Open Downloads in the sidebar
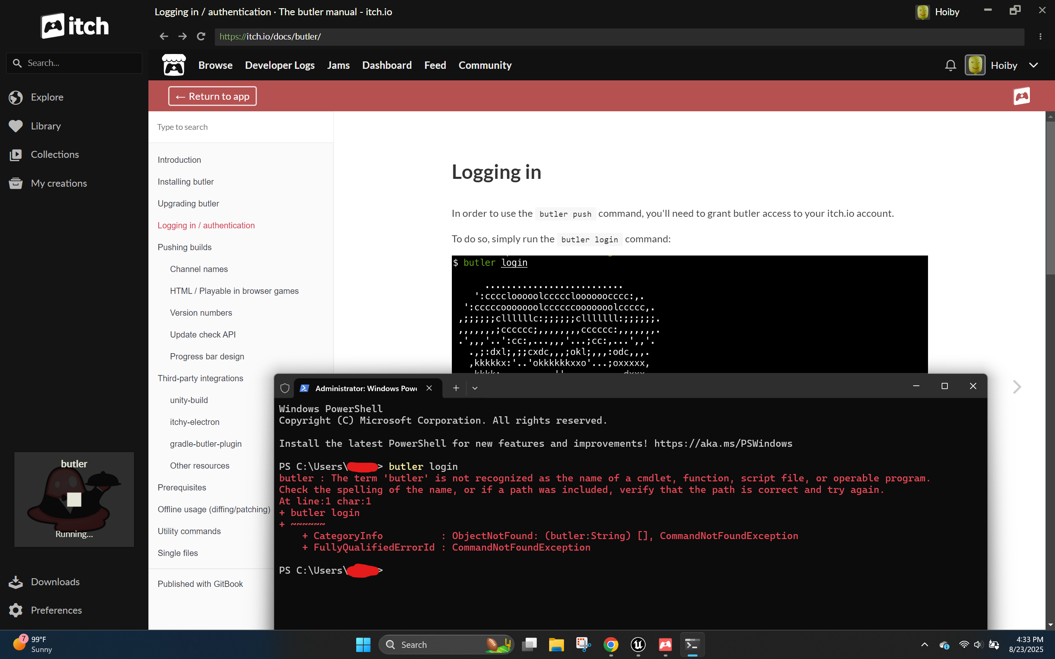The height and width of the screenshot is (659, 1055). coord(55,582)
